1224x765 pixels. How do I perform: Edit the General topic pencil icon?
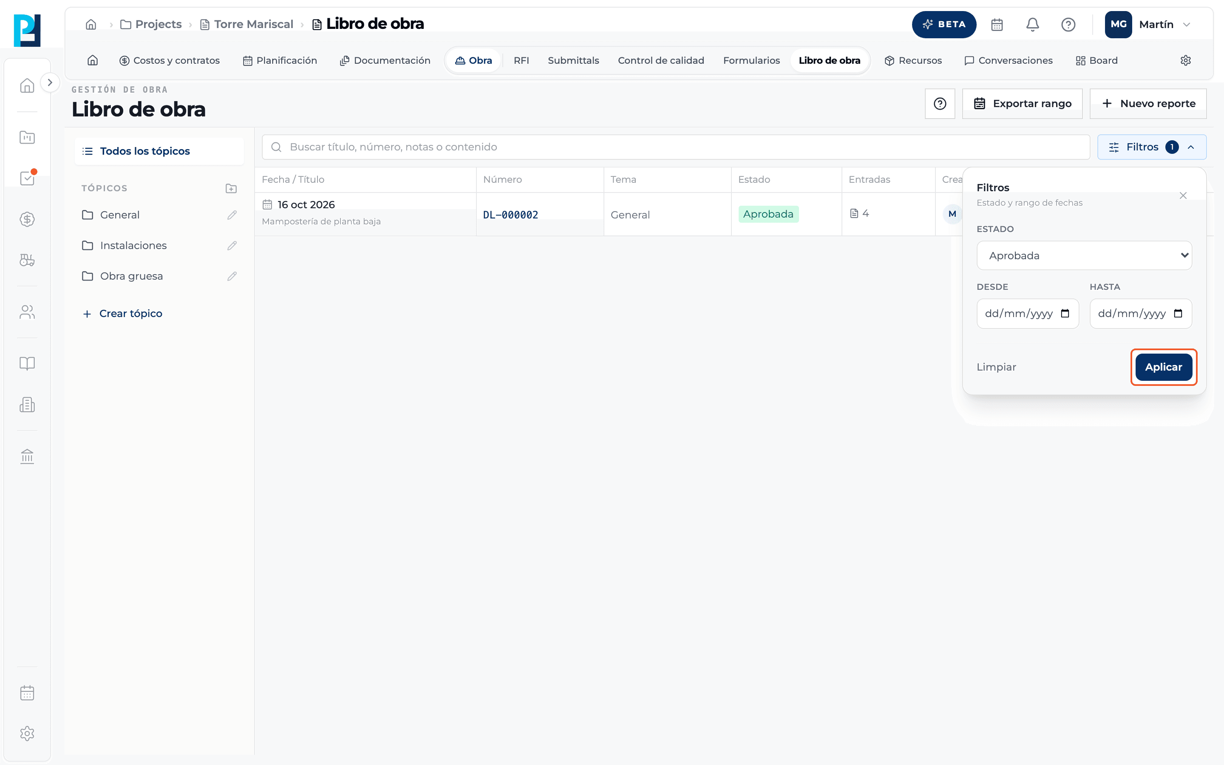[x=232, y=215]
